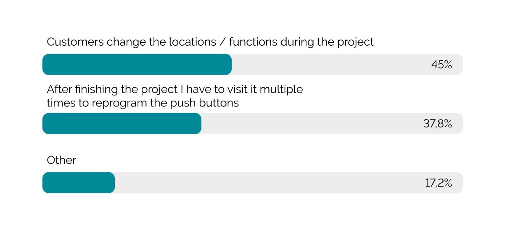Click the "Customers change the locations" survey label
505x231 pixels.
tap(210, 42)
